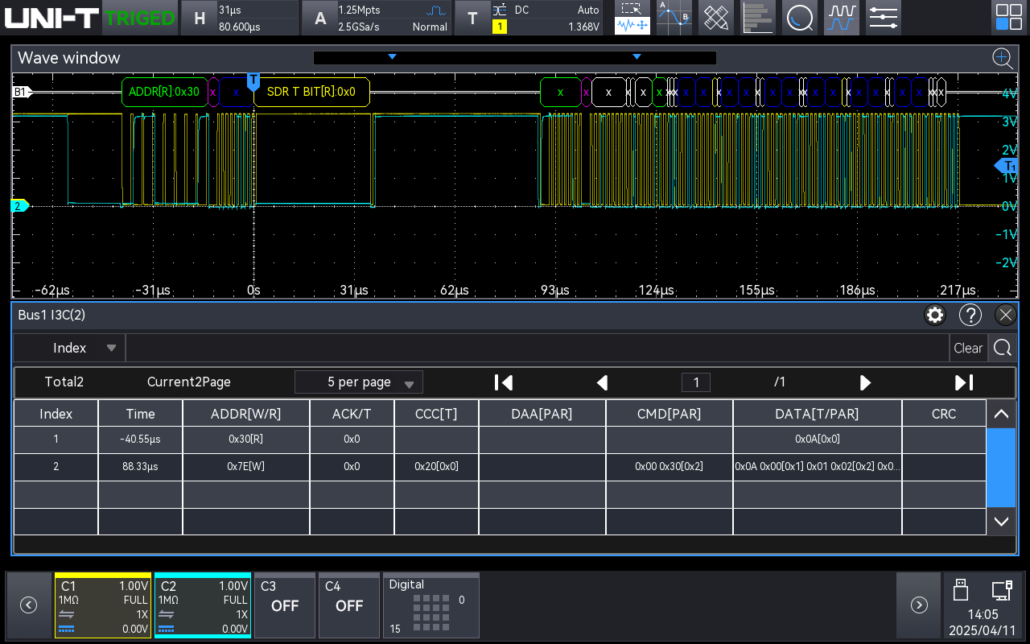
Task: Open Bus1 I3C settings gear
Action: (935, 315)
